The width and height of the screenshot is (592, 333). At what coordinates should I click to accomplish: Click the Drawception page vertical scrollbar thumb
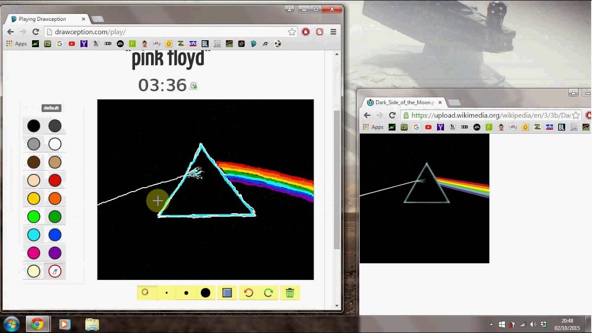point(337,180)
